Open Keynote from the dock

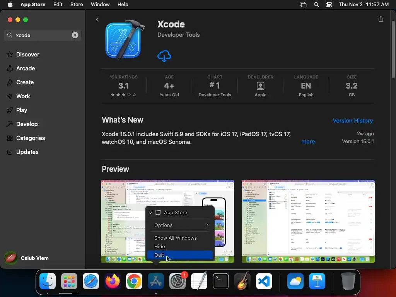[x=317, y=281]
